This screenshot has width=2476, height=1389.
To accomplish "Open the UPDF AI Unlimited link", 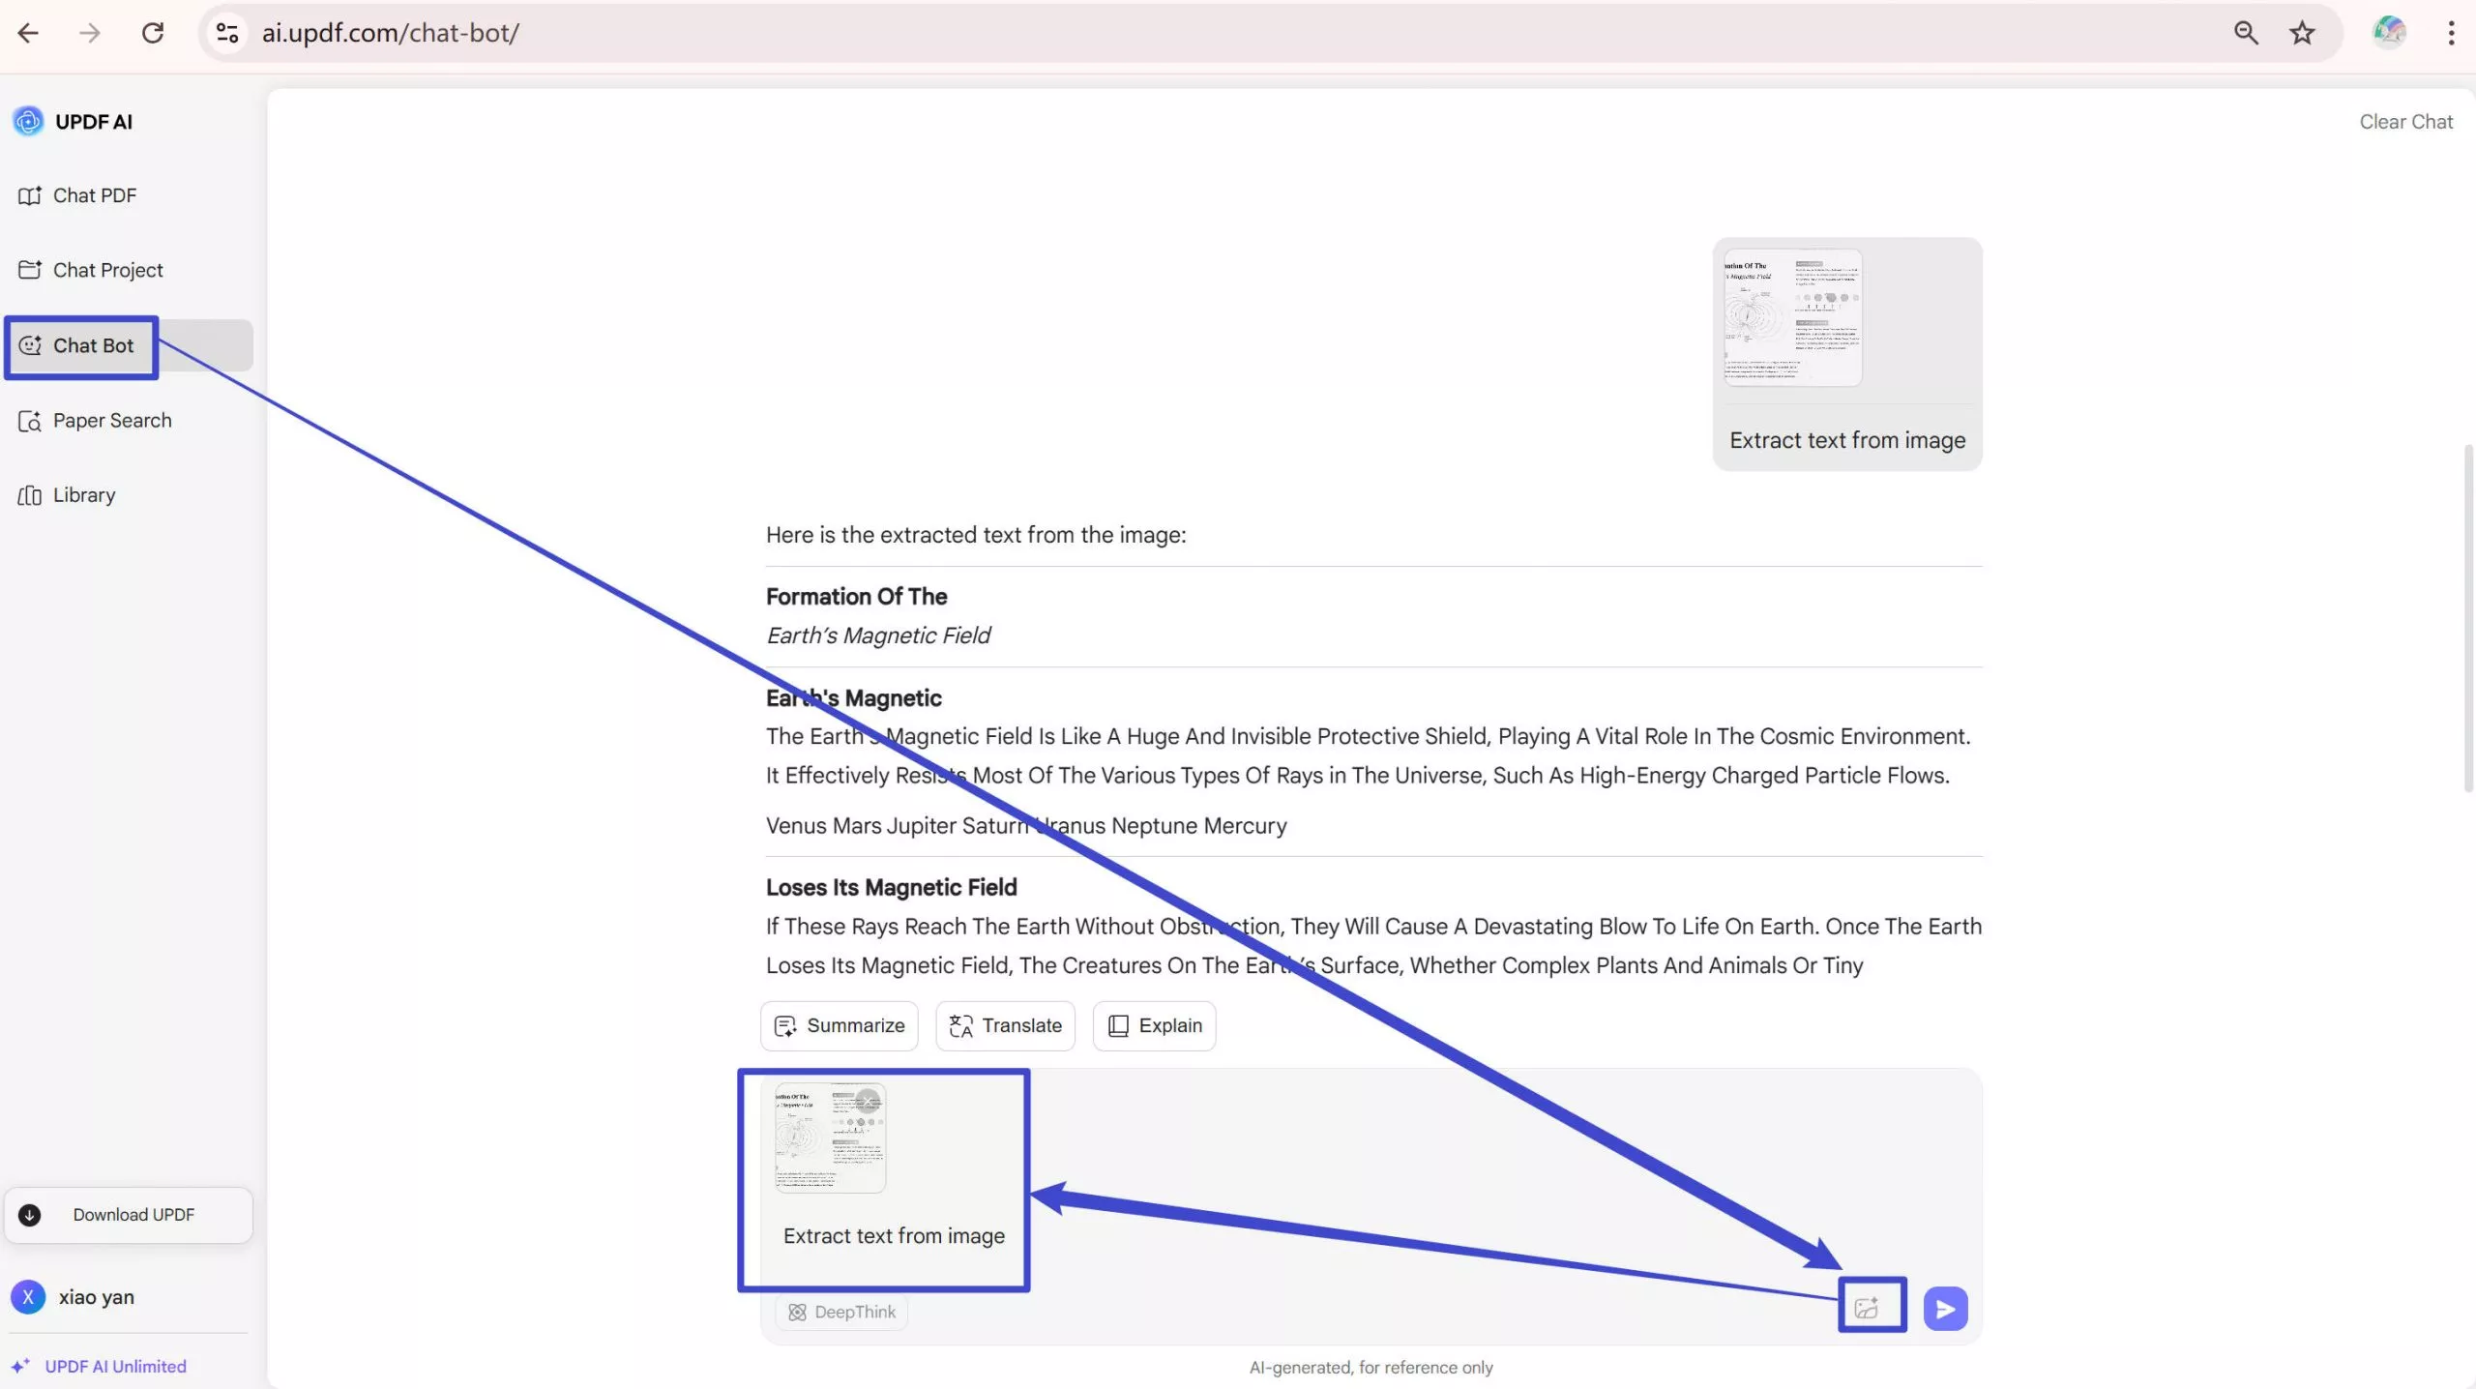I will [114, 1366].
